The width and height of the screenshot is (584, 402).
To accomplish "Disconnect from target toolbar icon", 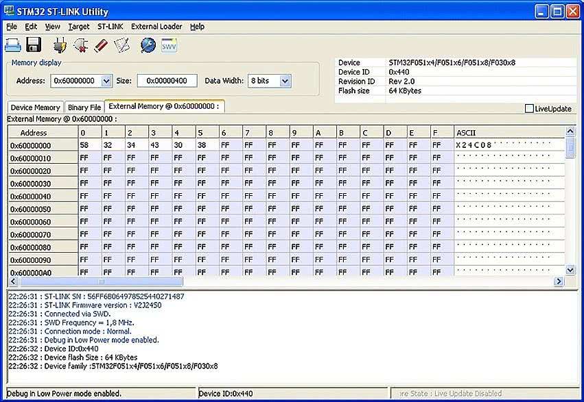I will pyautogui.click(x=80, y=45).
